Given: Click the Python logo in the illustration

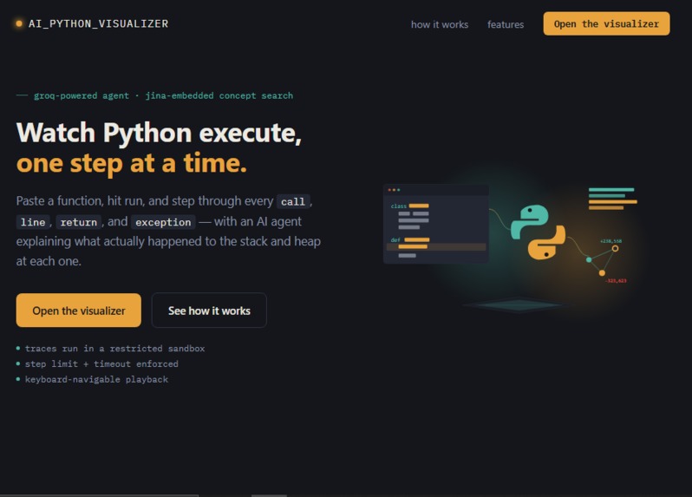Looking at the screenshot, I should 538,232.
